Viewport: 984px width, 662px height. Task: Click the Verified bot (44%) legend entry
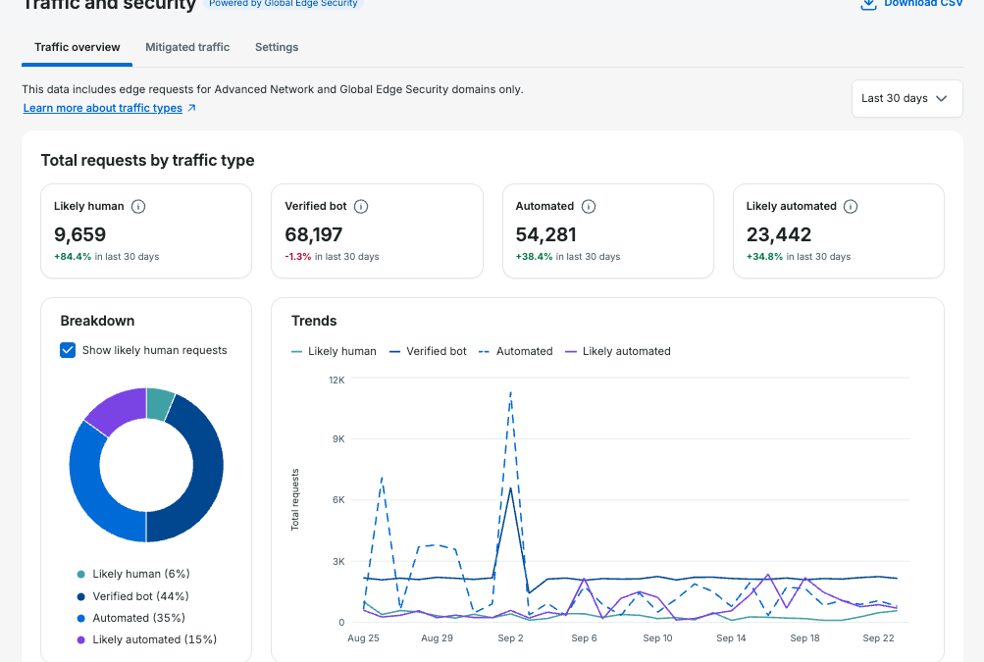pos(133,596)
